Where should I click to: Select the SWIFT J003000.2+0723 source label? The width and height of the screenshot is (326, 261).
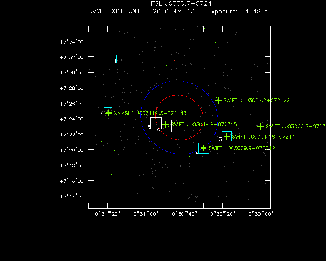(x=296, y=126)
